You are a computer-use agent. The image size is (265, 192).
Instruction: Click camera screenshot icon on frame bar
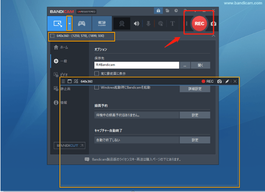(220, 81)
